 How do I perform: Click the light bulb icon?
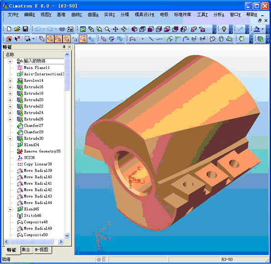(224, 29)
